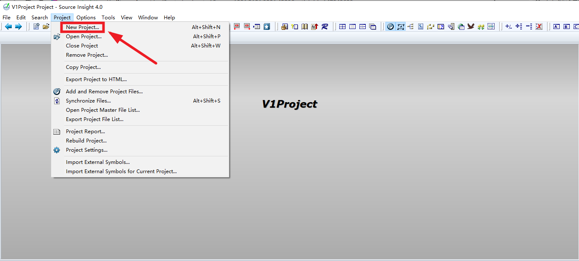Open the View menu

[126, 17]
